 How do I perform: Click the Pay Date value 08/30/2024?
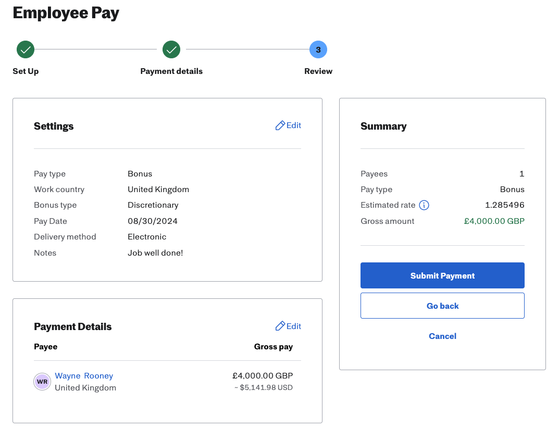pyautogui.click(x=153, y=221)
